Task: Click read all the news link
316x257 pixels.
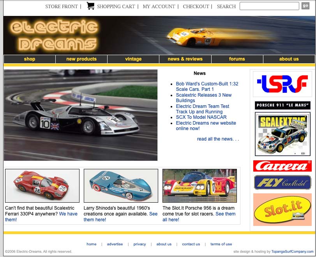Action: tap(218, 139)
